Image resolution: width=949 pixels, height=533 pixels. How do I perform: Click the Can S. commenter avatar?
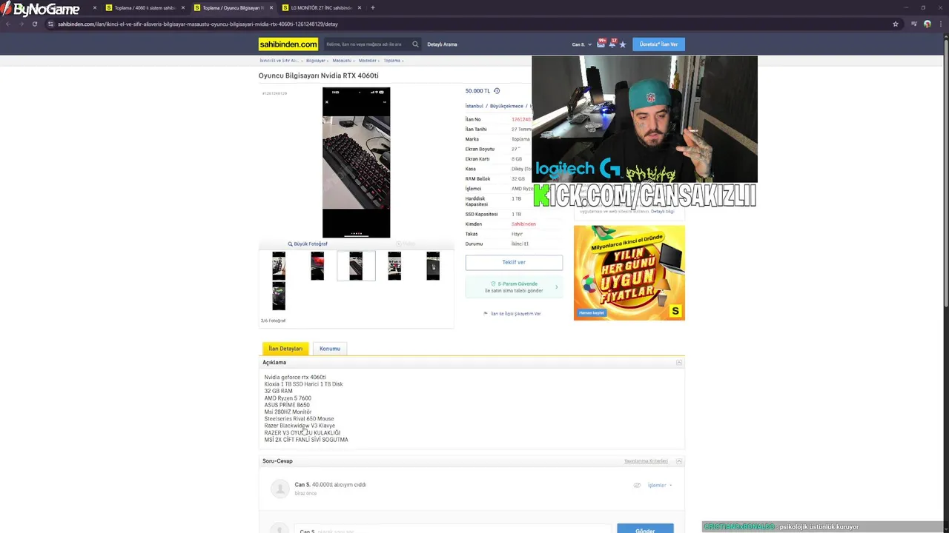(280, 488)
